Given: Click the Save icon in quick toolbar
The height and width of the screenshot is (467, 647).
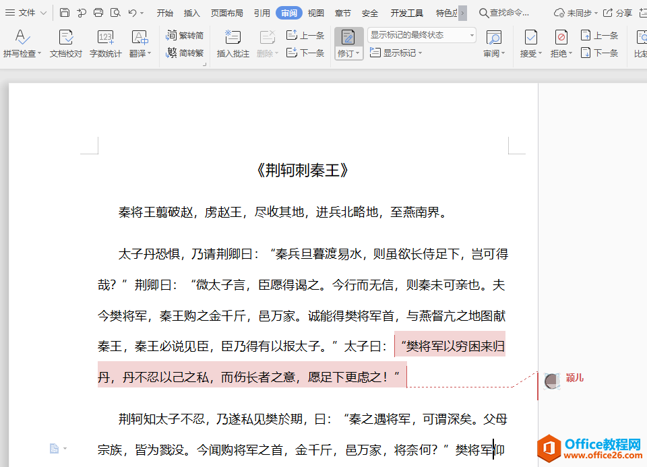Looking at the screenshot, I should [x=65, y=13].
